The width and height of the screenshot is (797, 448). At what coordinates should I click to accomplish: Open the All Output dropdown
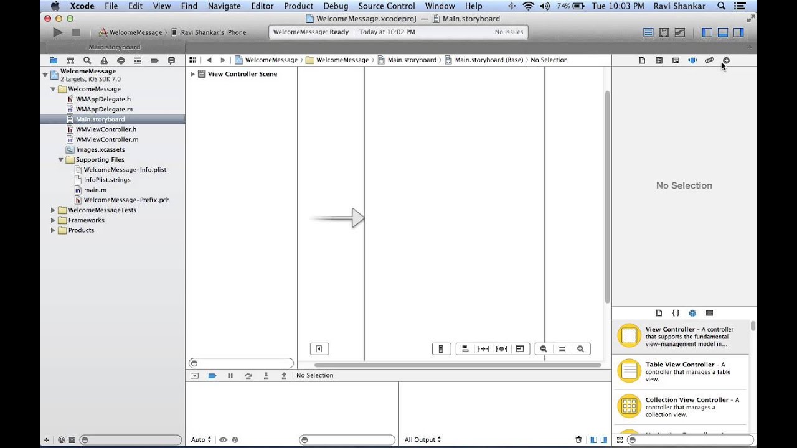click(423, 440)
